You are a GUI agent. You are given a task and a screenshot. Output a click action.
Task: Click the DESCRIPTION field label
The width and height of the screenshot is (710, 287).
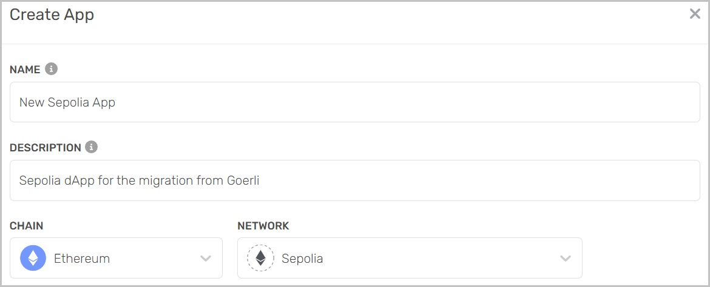click(x=46, y=148)
